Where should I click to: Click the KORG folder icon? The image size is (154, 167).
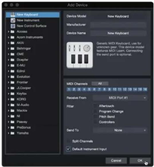click(x=12, y=99)
